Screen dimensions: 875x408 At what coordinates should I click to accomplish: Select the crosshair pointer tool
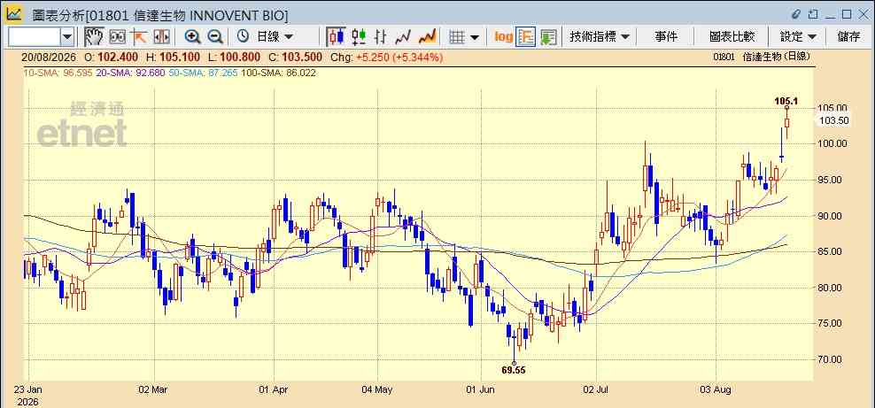click(x=138, y=37)
